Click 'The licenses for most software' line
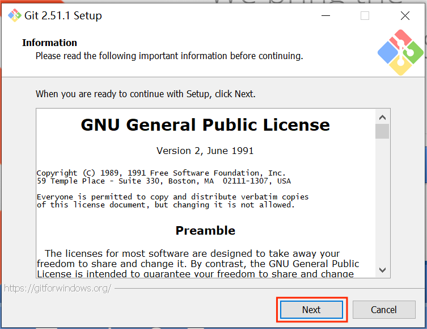 coord(192,253)
